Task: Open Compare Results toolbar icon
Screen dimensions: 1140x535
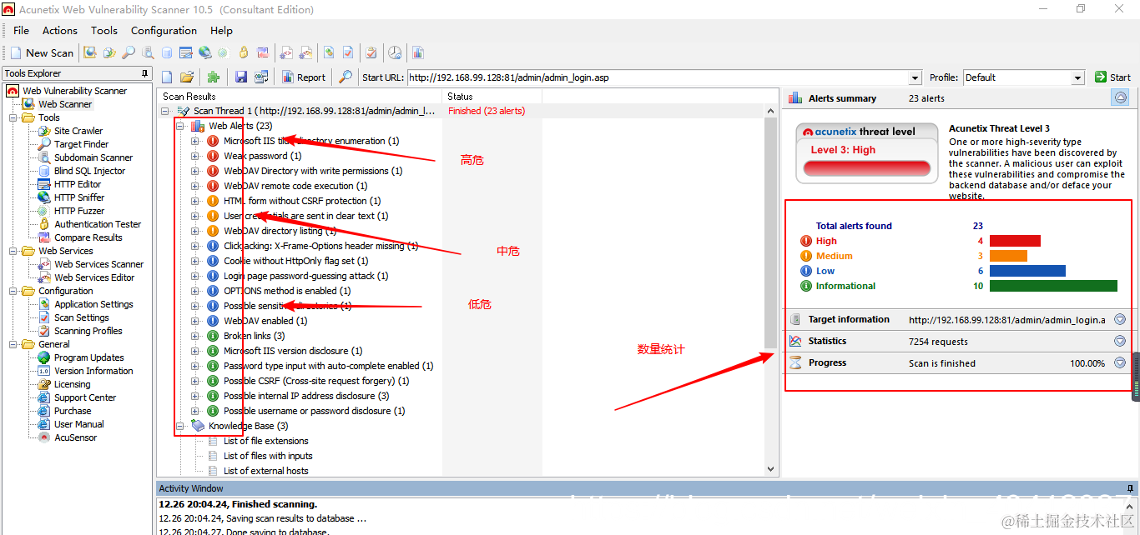Action: tap(264, 52)
